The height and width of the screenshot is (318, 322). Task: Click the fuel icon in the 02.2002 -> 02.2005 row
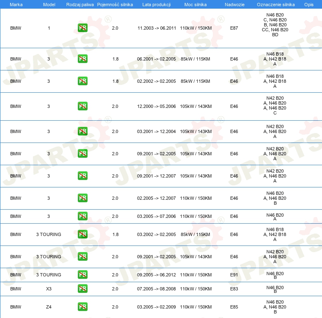(82, 81)
